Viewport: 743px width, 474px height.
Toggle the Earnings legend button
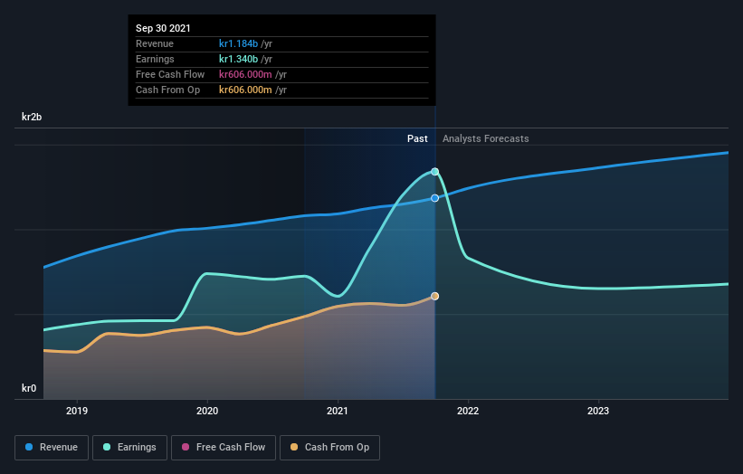click(x=129, y=448)
